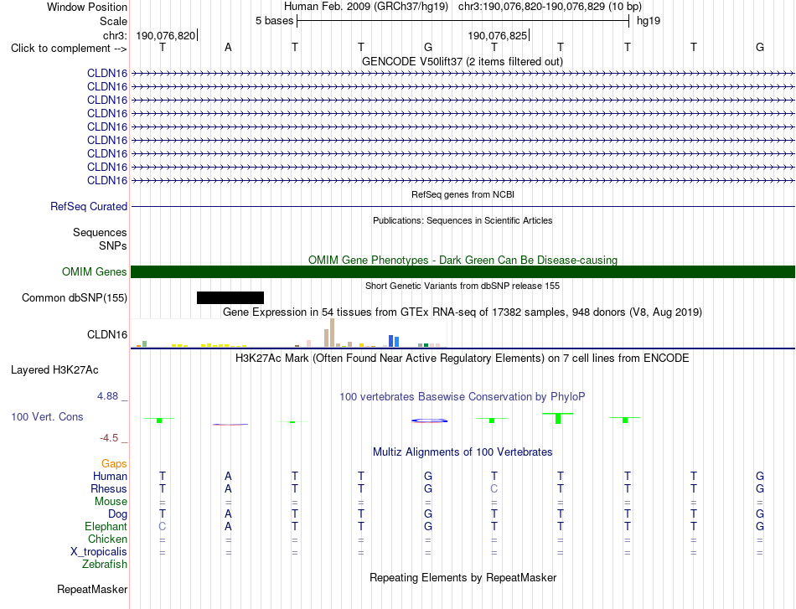Click the Common dbSNP(155) label
This screenshot has height=609, width=796.
(x=75, y=298)
